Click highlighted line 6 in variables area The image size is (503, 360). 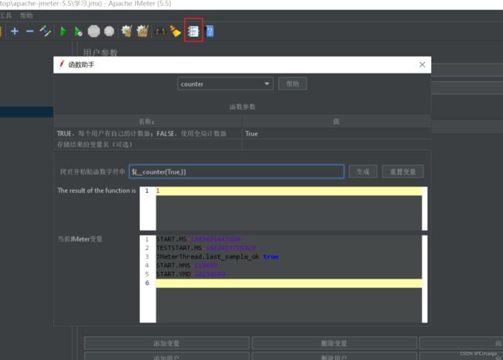click(x=289, y=283)
